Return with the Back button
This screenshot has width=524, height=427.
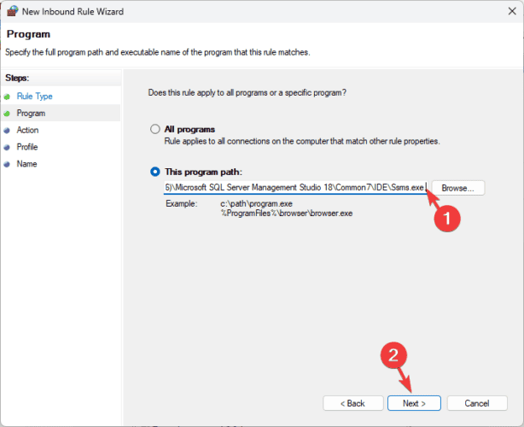click(353, 403)
